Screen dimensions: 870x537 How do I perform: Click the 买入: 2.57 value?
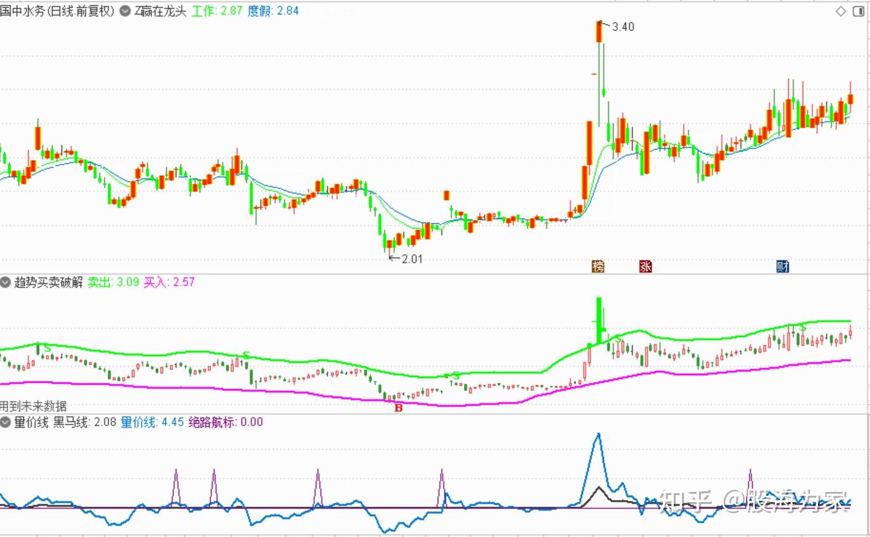click(x=169, y=282)
